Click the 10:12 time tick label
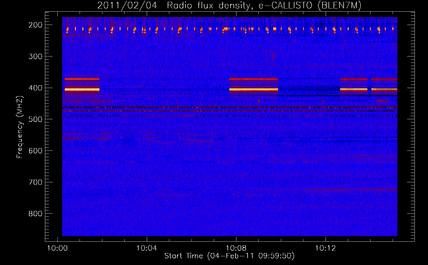 coord(326,248)
